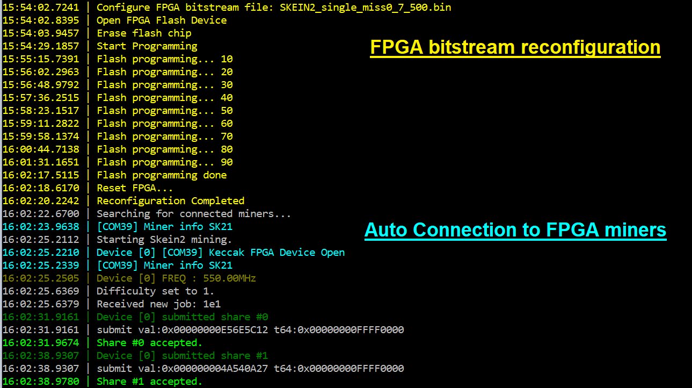
Task: Select the 'Flash programming done' line
Action: point(115,175)
